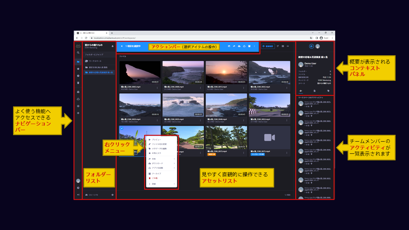Expand ダウンロード submenu in context menu
The height and width of the screenshot is (230, 409).
coord(174,163)
